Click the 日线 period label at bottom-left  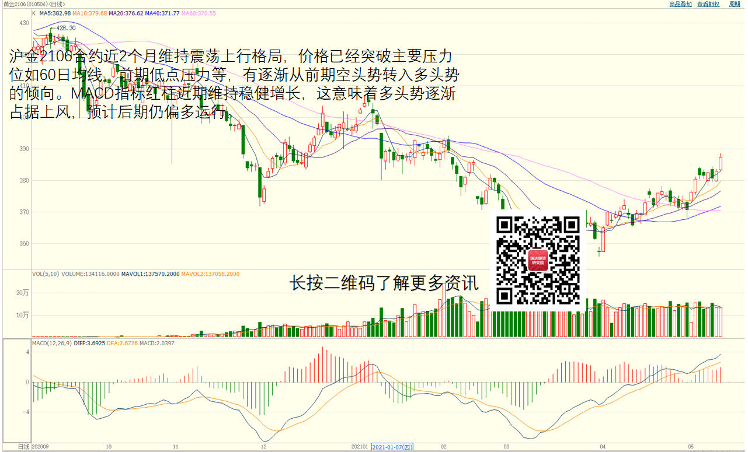[x=23, y=447]
